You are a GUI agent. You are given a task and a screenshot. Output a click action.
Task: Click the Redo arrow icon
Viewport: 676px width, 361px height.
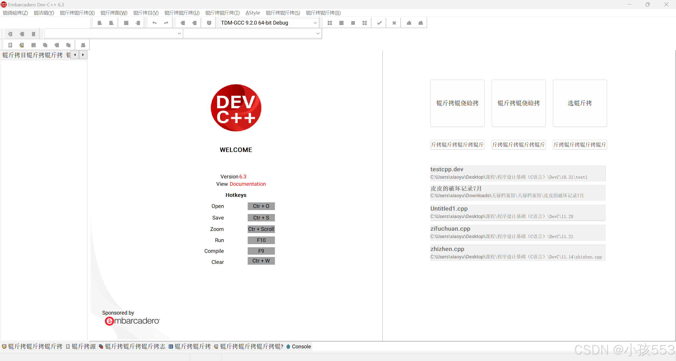(166, 23)
